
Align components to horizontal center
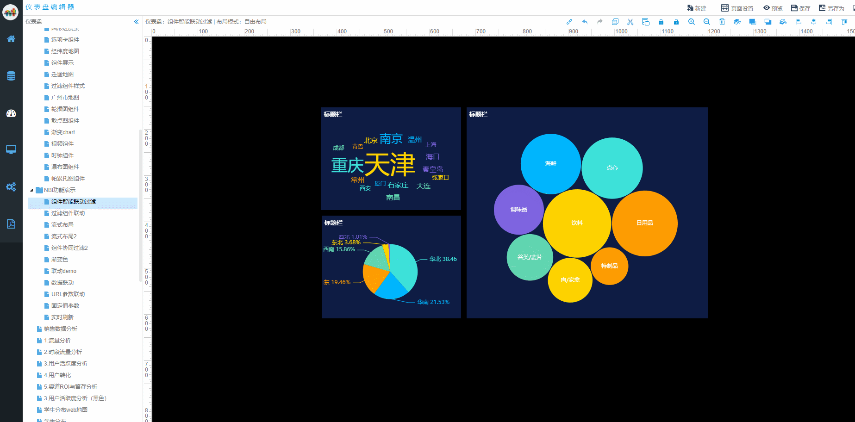click(814, 22)
